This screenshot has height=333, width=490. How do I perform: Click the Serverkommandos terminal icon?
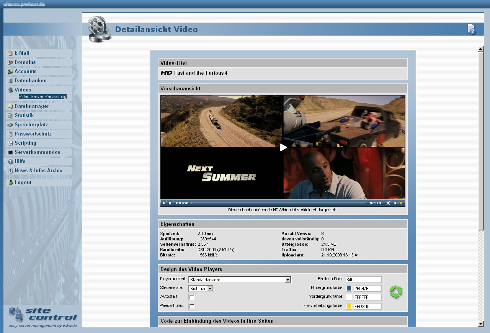(x=10, y=152)
